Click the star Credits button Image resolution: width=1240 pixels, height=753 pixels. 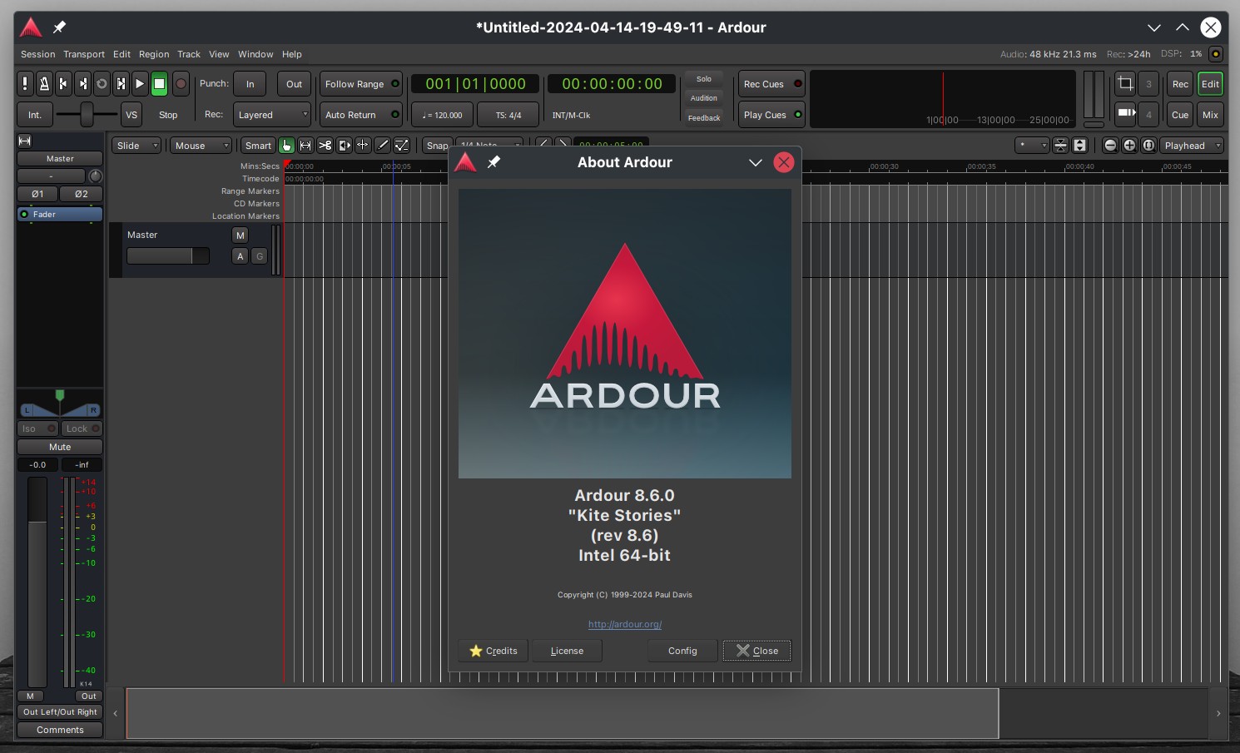(x=494, y=651)
